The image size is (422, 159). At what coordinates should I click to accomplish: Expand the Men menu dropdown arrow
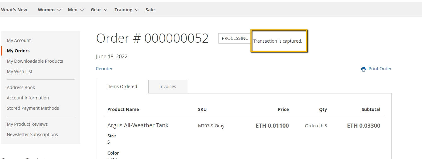point(82,10)
